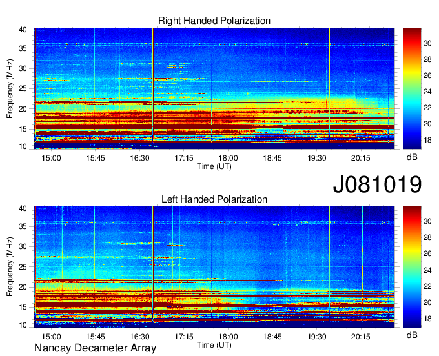
Task: Click the "35" frequency tick of Right Handed plot
Action: pos(23,48)
